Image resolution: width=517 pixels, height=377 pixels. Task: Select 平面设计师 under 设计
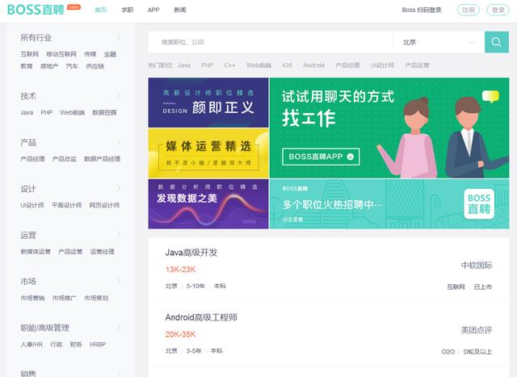[66, 205]
